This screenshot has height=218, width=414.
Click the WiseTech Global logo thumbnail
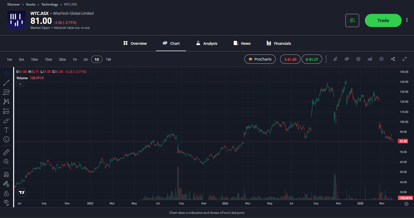[17, 20]
